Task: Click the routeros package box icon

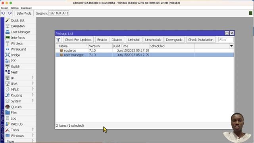Action: coord(62,50)
